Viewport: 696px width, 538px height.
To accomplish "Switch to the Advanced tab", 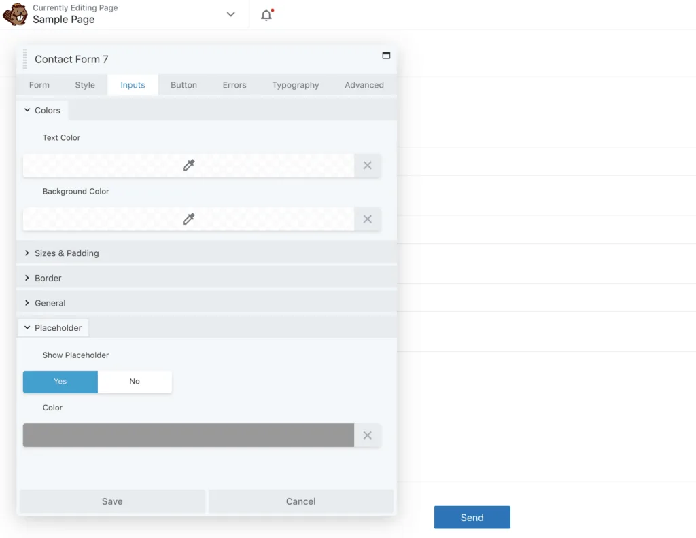I will tap(364, 85).
